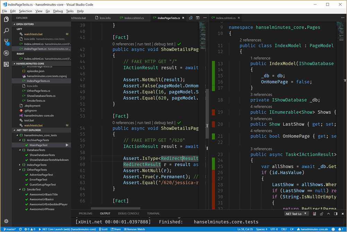347x232 pixels.
Task: Open the Open Changes diff icon
Action: point(190,18)
